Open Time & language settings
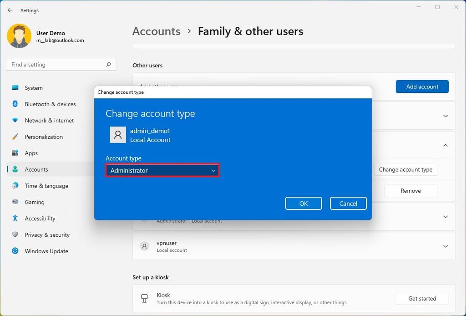This screenshot has width=466, height=316. tap(47, 185)
